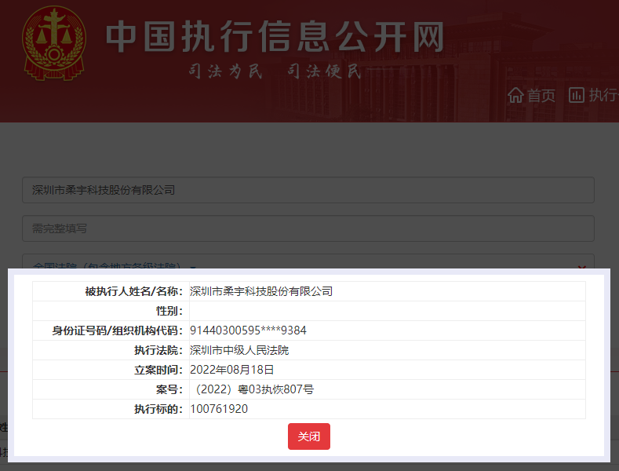Screen dimensions: 619x471
Task: Click the 中国执行信息公开网 site title
Action: click(275, 37)
